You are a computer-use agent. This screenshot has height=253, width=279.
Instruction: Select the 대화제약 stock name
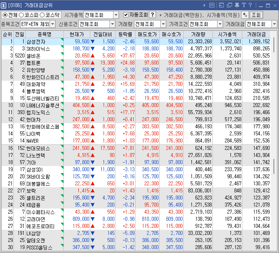[x=36, y=84]
